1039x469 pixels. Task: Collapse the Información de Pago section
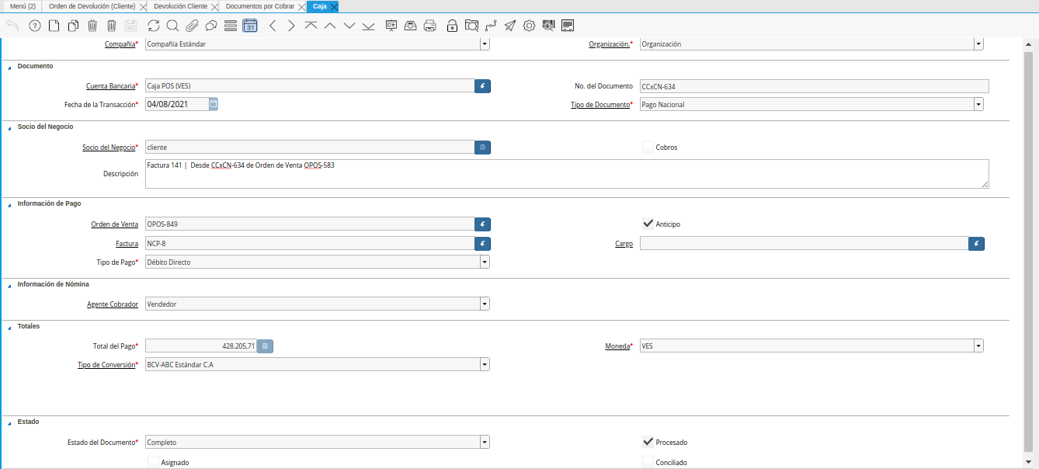(10, 203)
